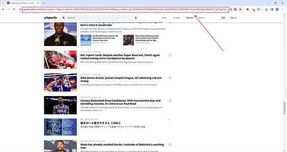This screenshot has width=287, height=152.
Task: Open the JSOL 7 Point ad image
Action: coord(60,127)
